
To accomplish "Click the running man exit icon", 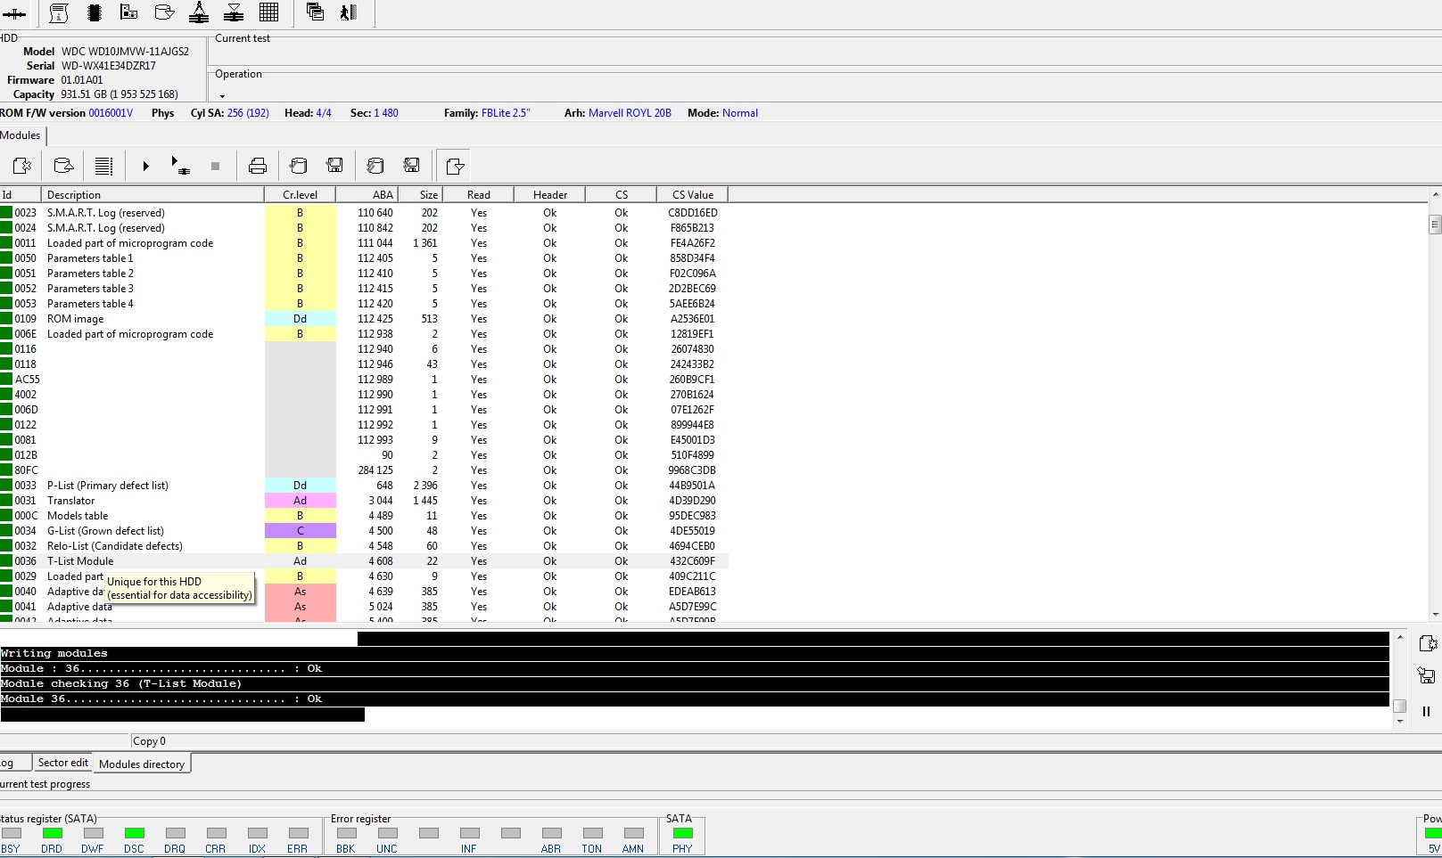I will coord(349,12).
